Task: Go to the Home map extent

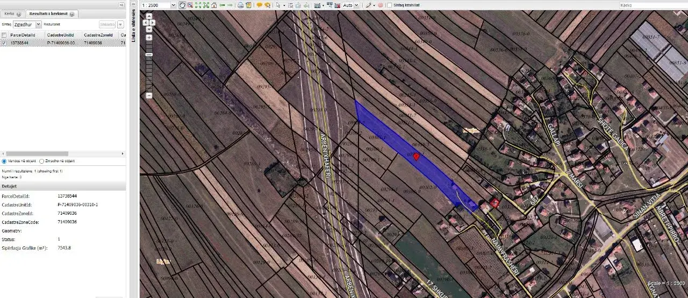Action: [x=214, y=5]
